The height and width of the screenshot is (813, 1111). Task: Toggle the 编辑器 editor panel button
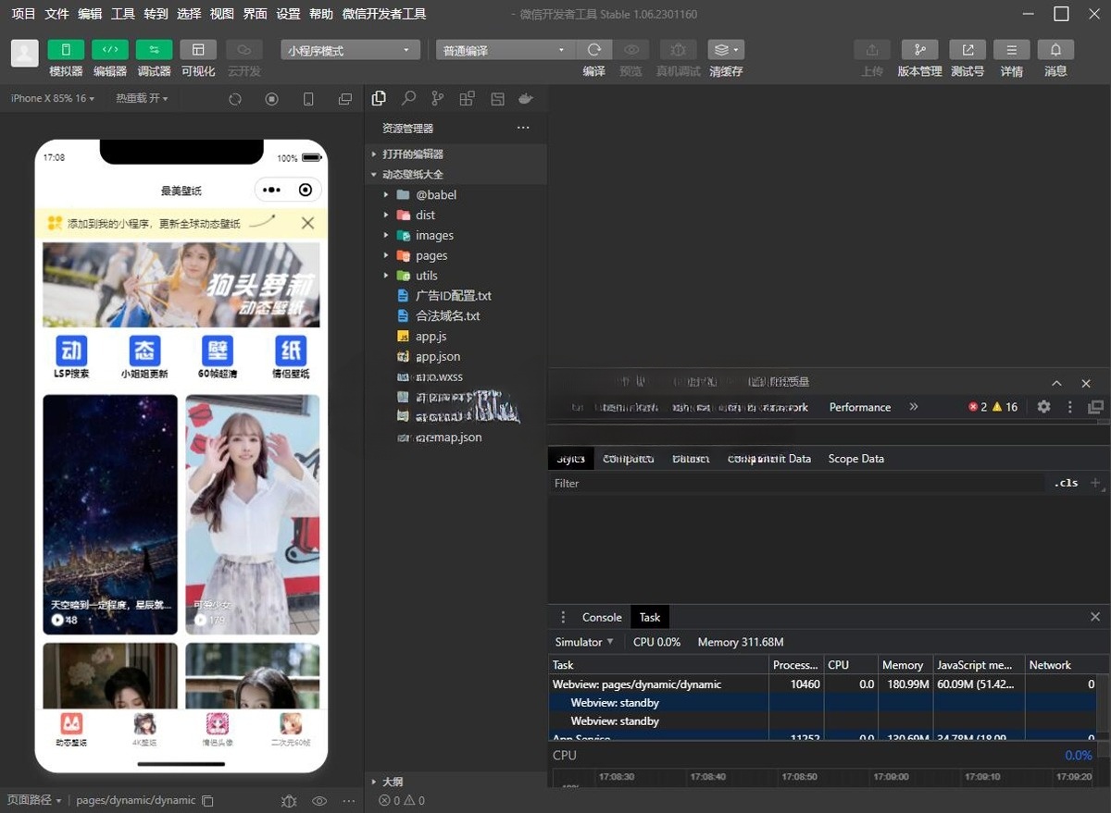click(x=110, y=50)
